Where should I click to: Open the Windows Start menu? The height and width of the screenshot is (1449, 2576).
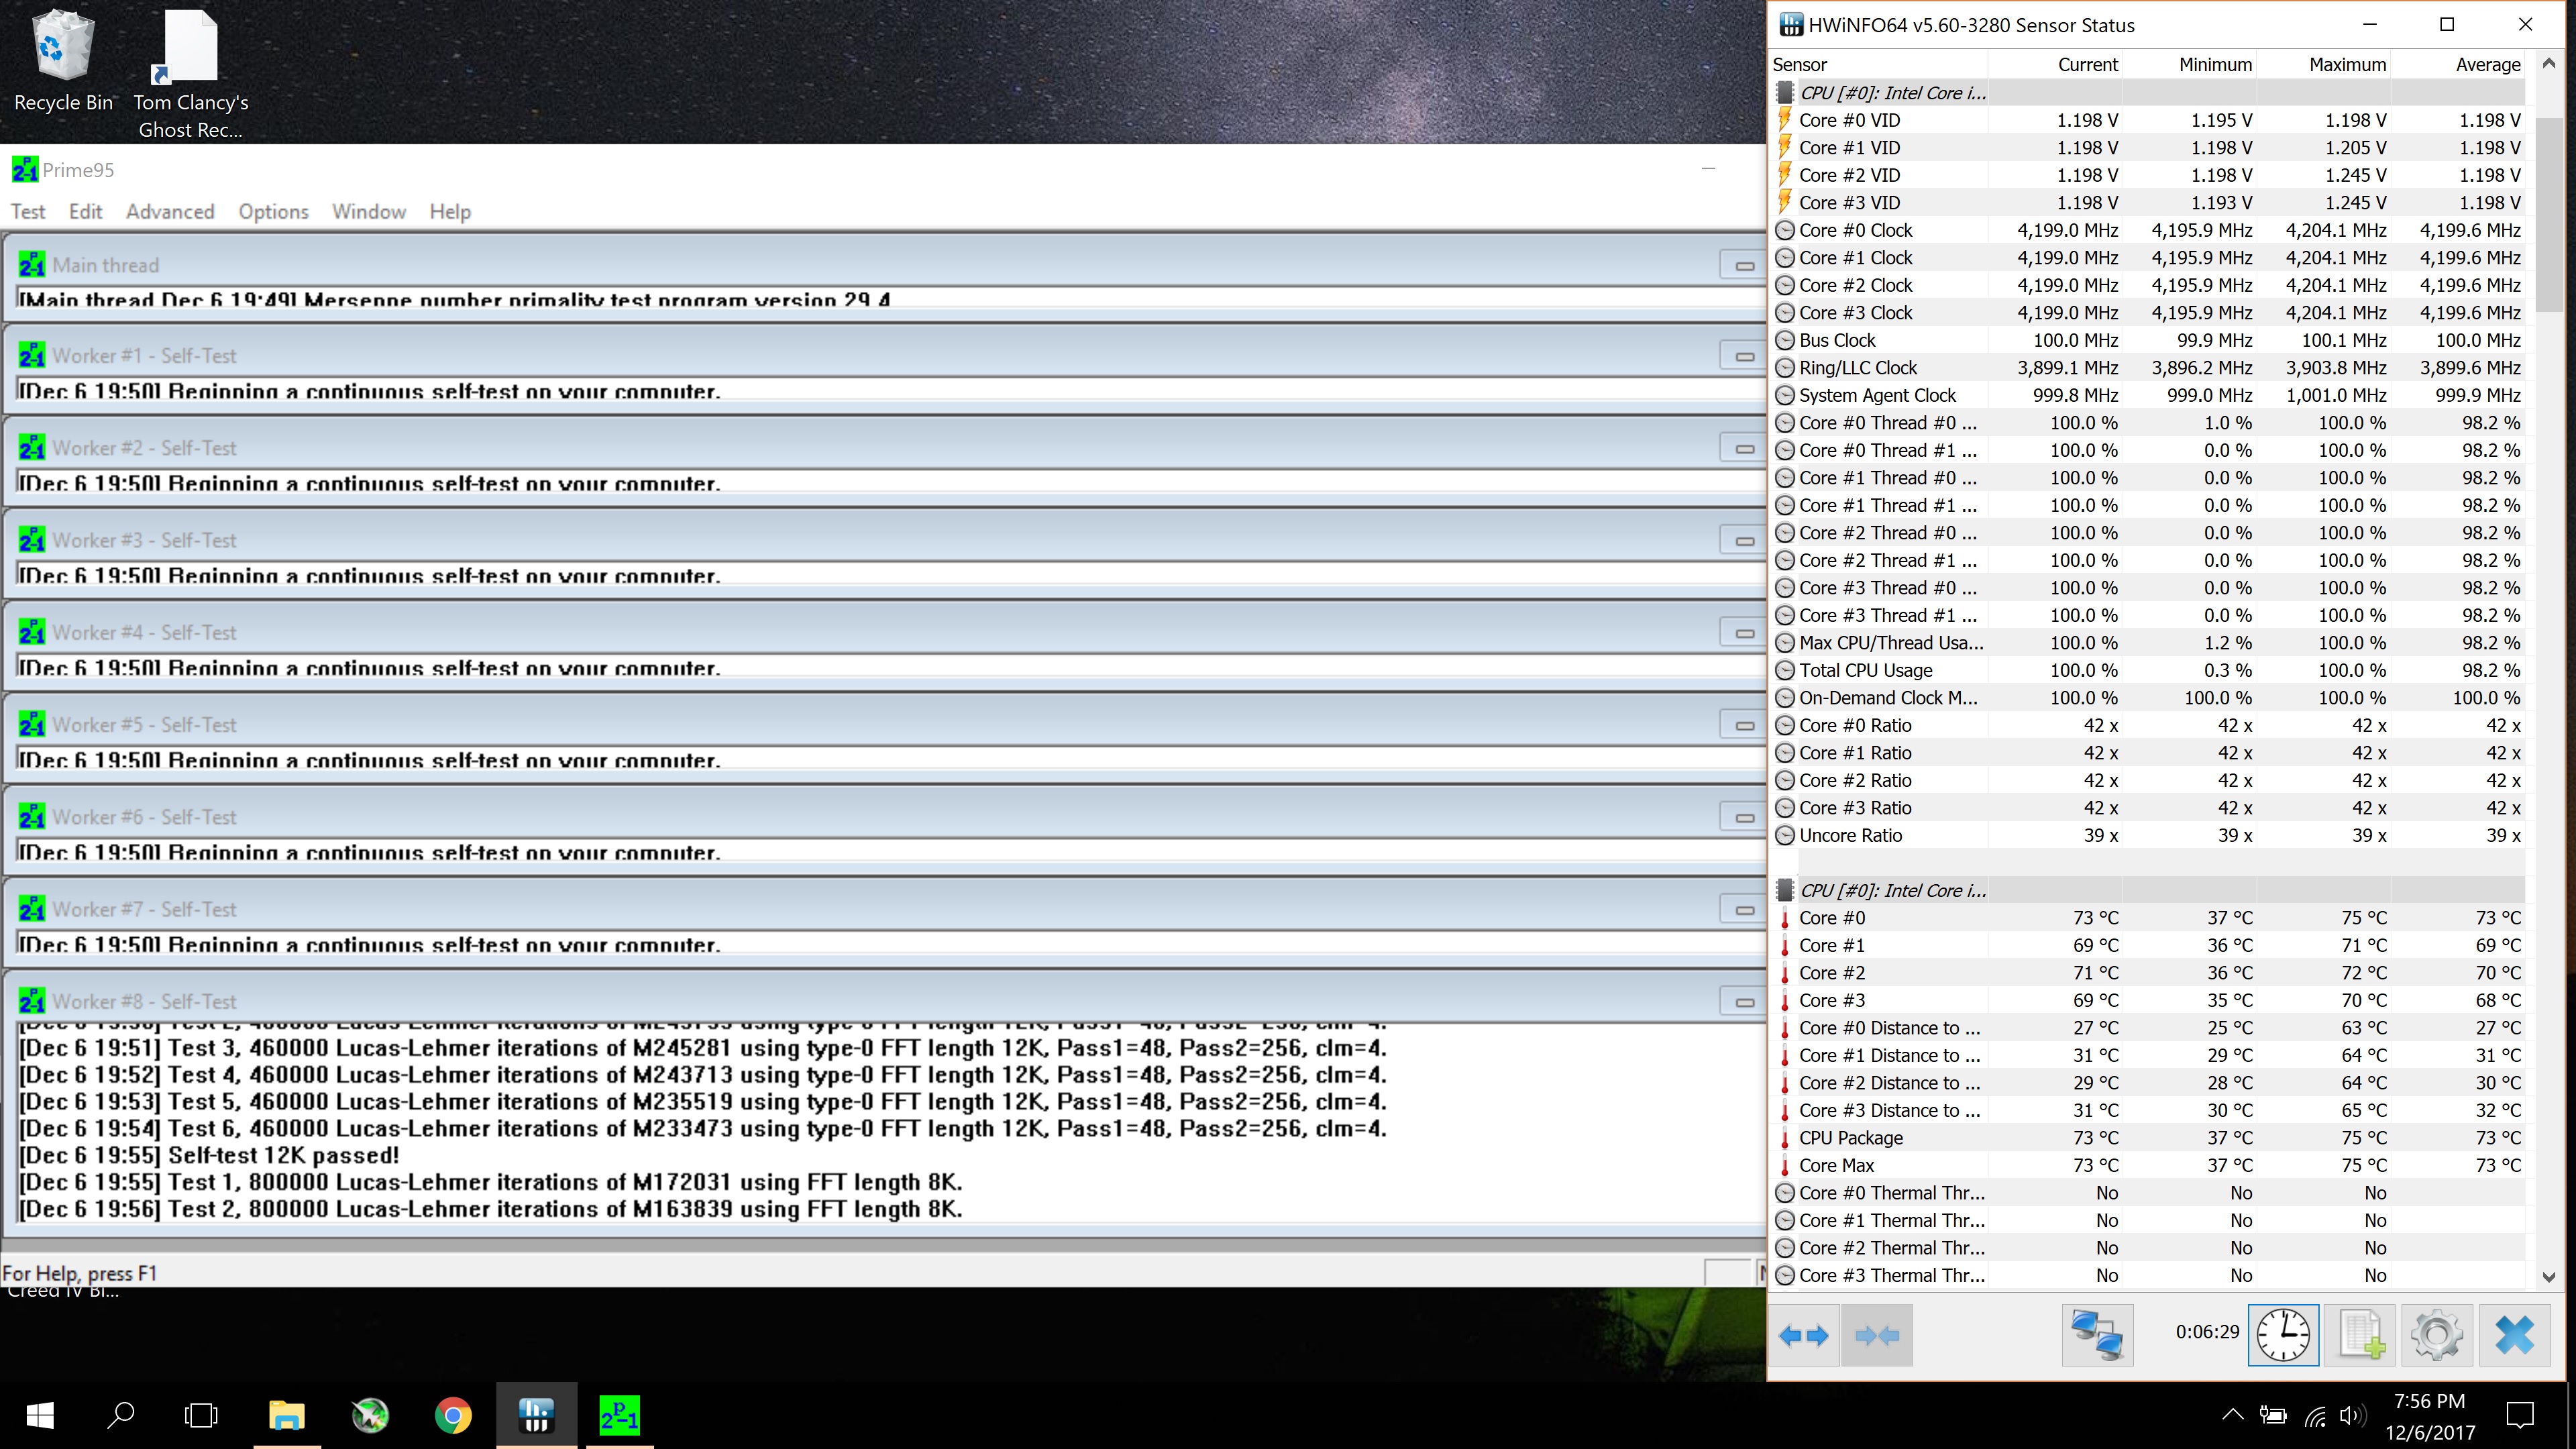(x=40, y=1415)
